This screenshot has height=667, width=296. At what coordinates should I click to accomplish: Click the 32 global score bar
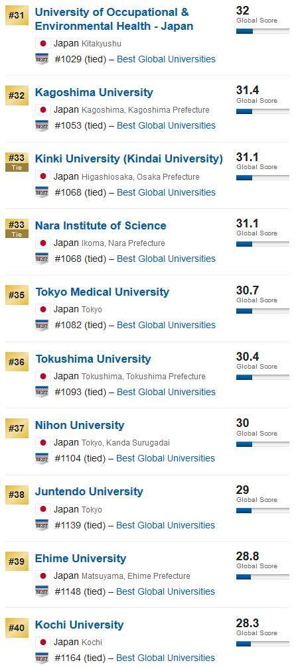point(262,31)
